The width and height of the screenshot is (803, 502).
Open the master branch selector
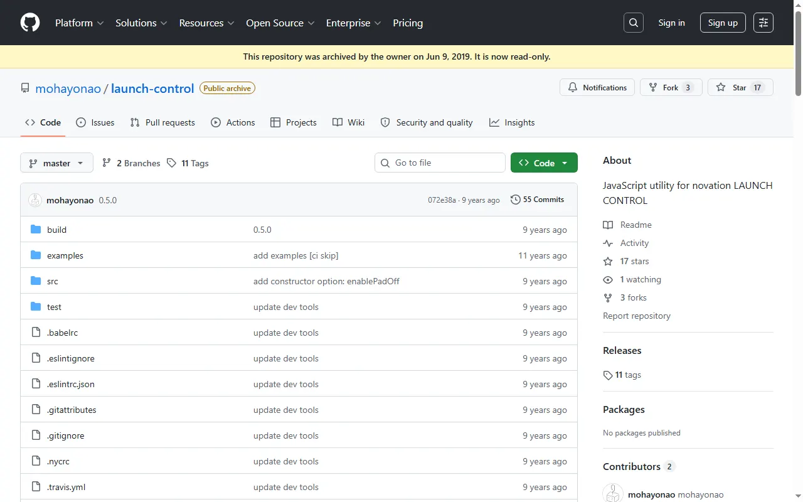tap(56, 163)
